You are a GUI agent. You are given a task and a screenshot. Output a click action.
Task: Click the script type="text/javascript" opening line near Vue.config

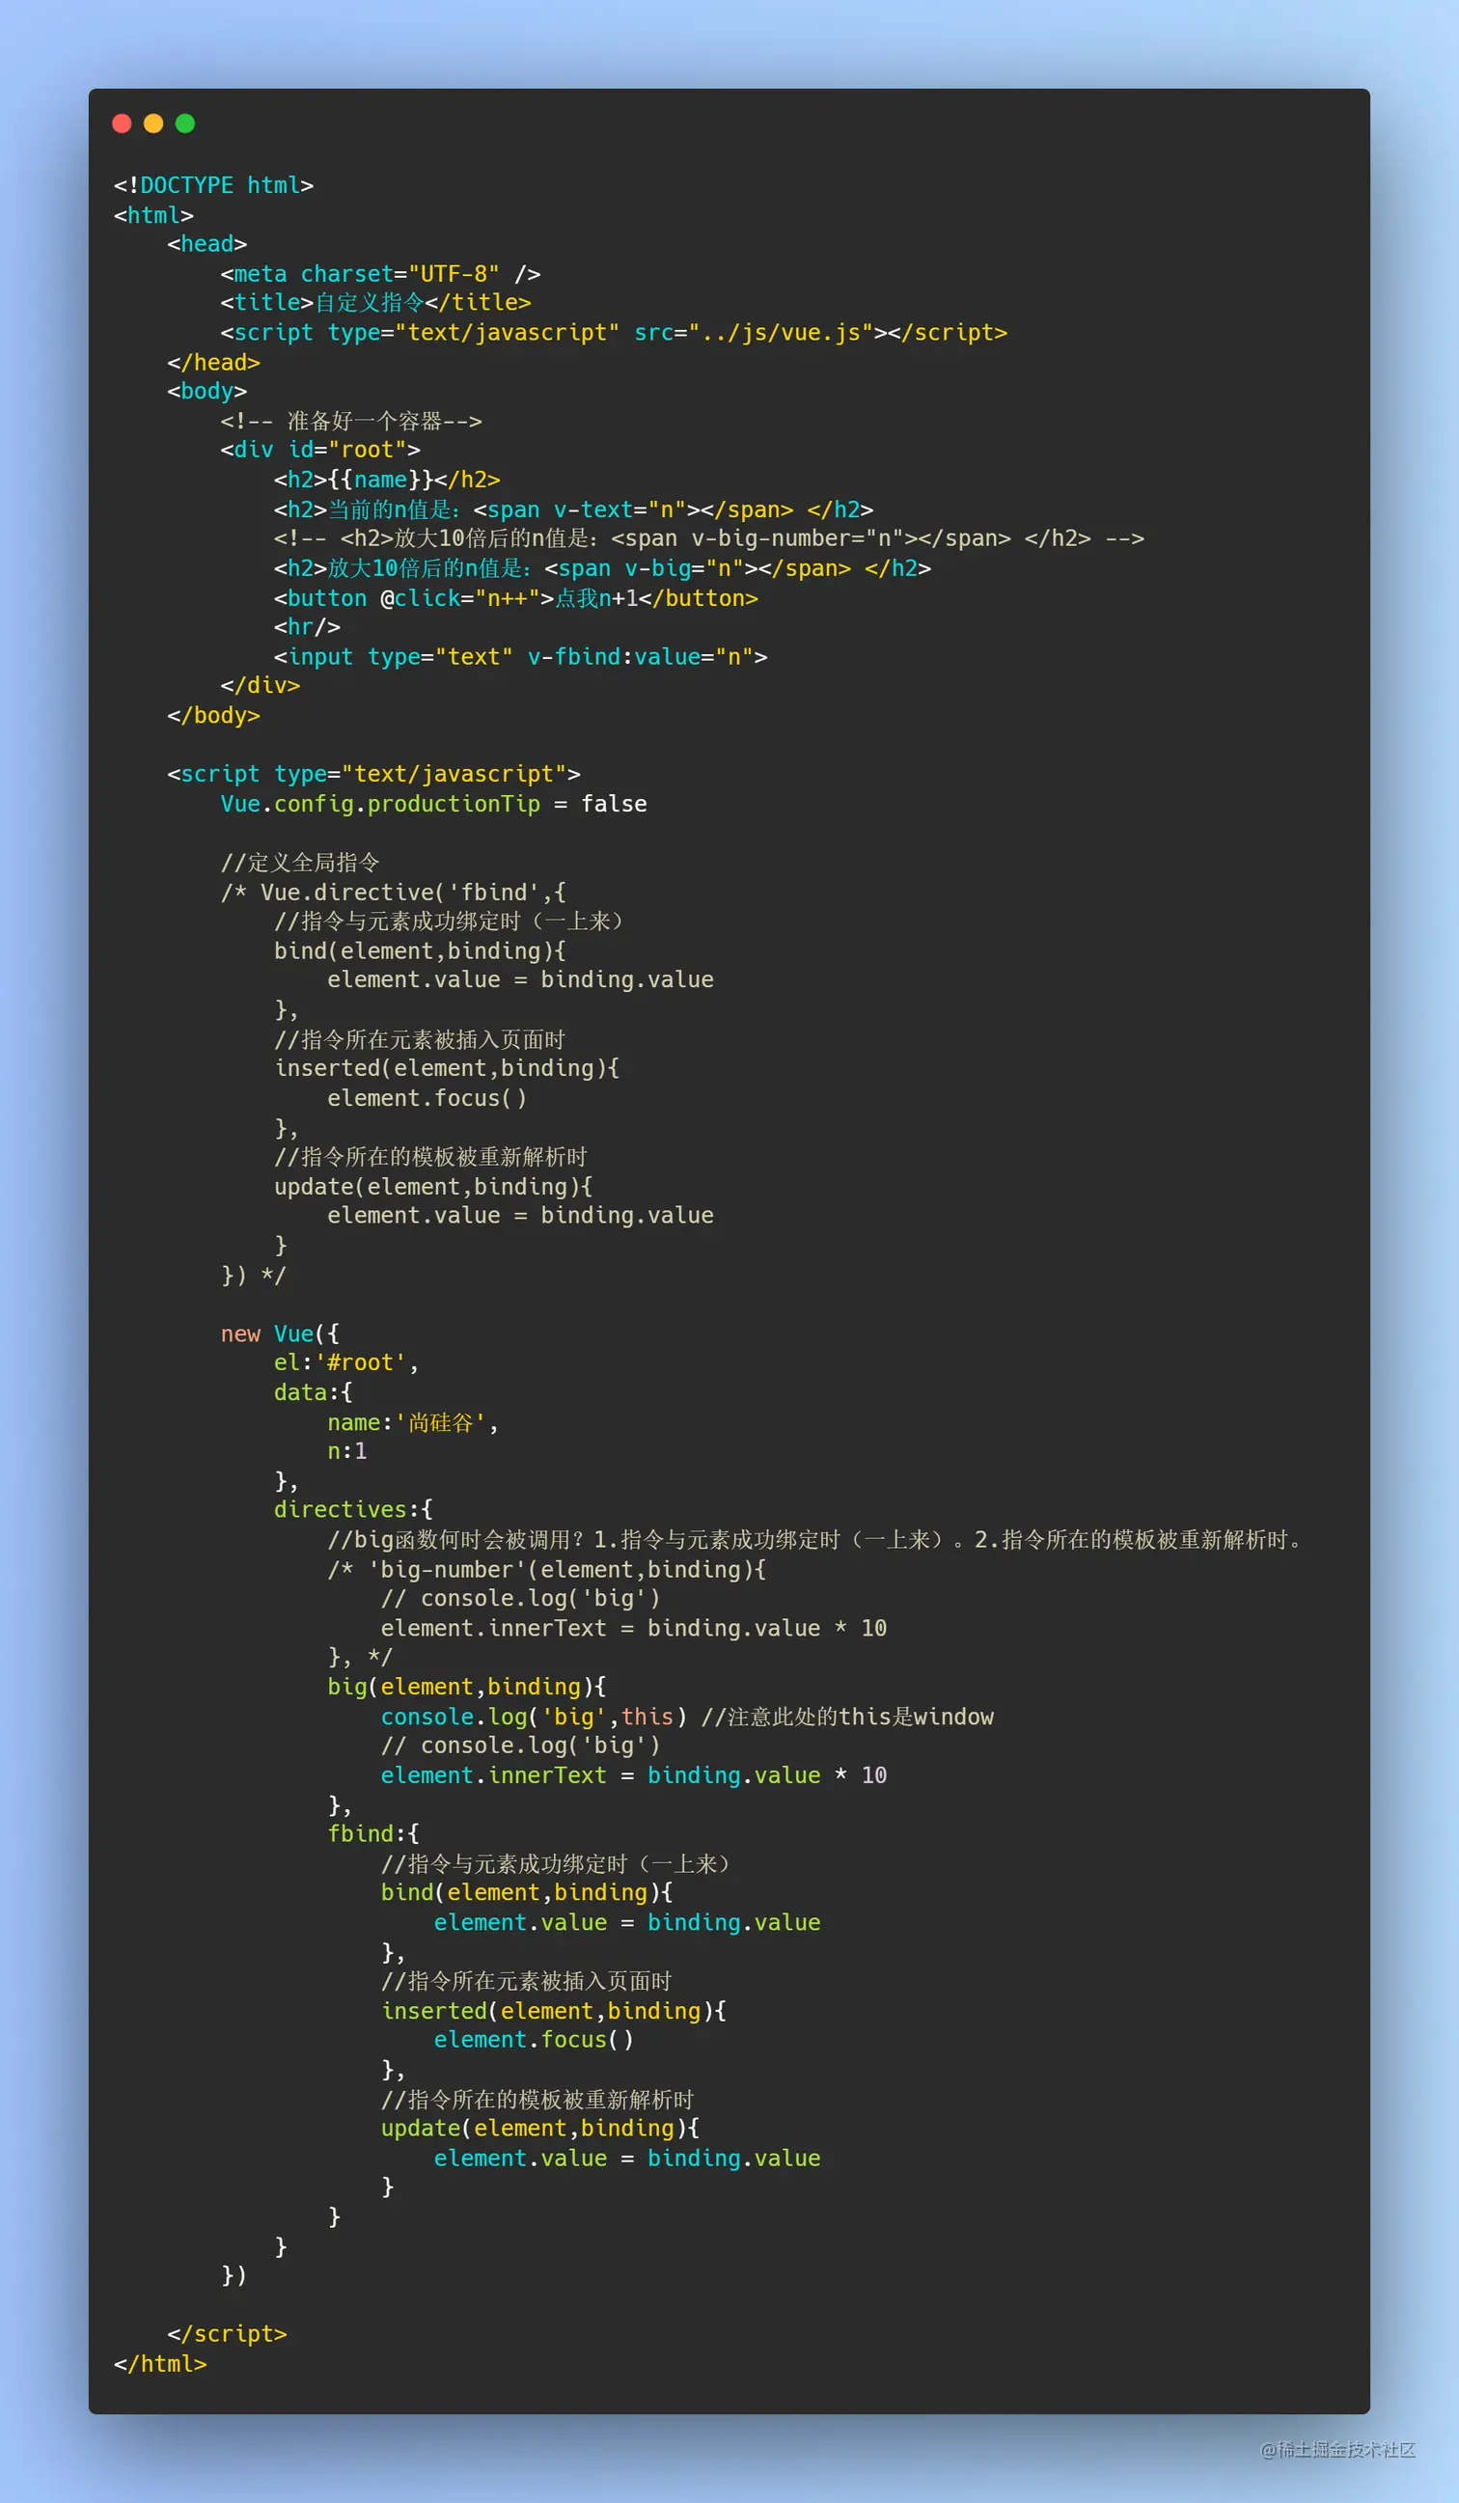tap(374, 774)
